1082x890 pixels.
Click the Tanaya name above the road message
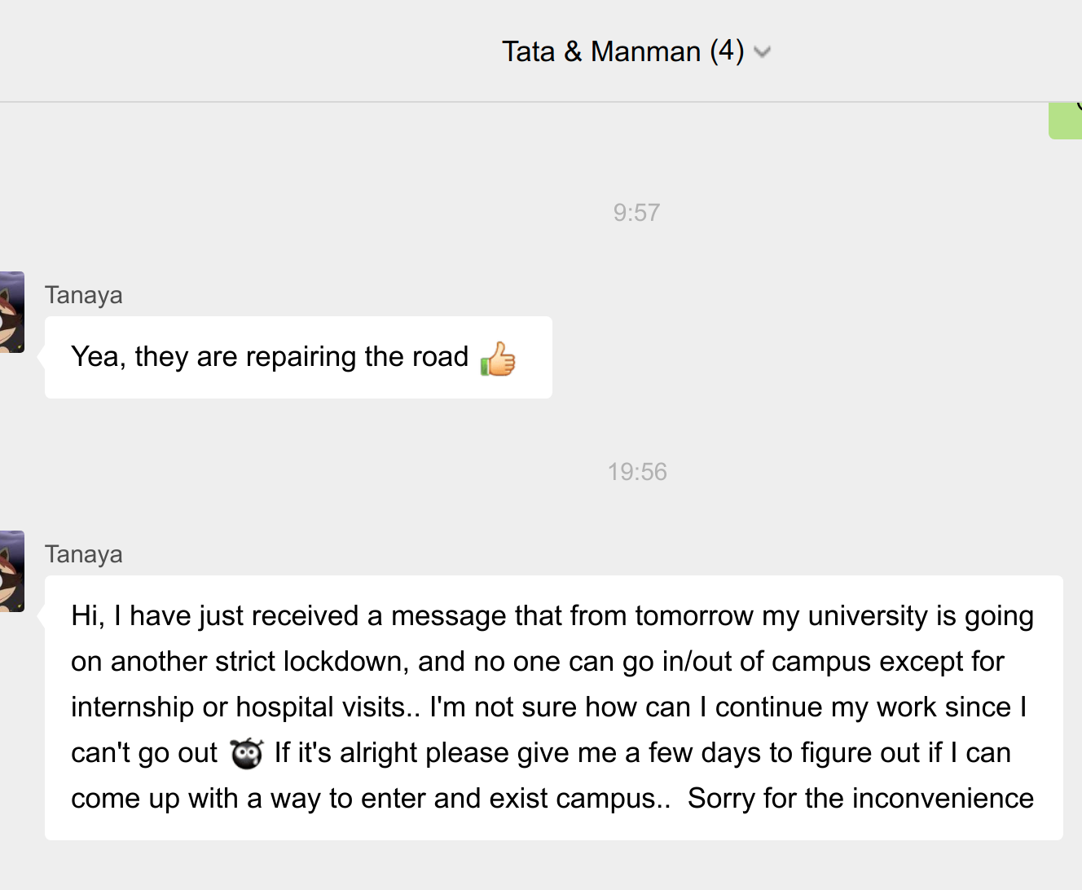coord(84,295)
